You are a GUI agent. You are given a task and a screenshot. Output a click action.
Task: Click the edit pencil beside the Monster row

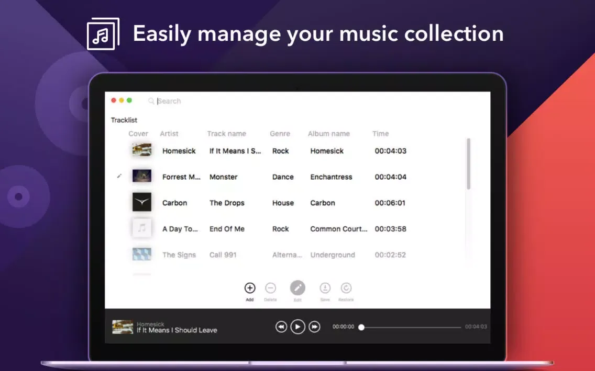(119, 176)
